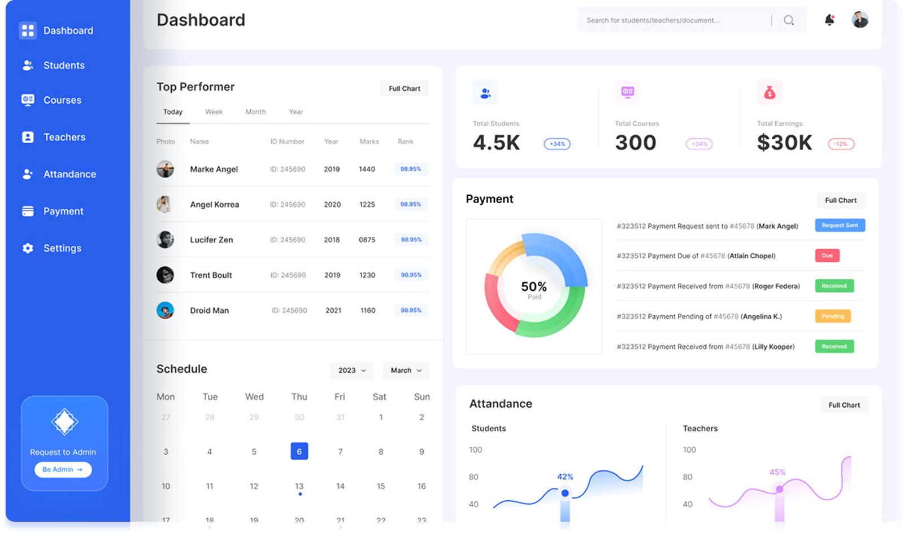The height and width of the screenshot is (533, 904).
Task: Select date 1 in the calendar
Action: [x=381, y=417]
